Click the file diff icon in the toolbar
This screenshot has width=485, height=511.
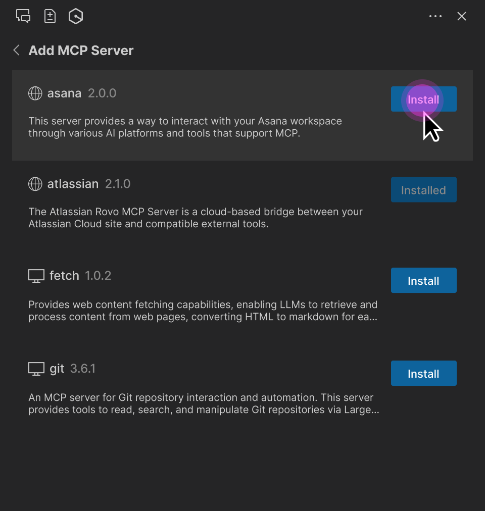pyautogui.click(x=50, y=16)
